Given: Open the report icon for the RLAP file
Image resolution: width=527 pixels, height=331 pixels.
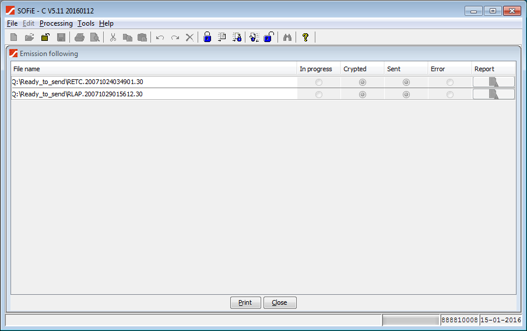Looking at the screenshot, I should pyautogui.click(x=493, y=94).
